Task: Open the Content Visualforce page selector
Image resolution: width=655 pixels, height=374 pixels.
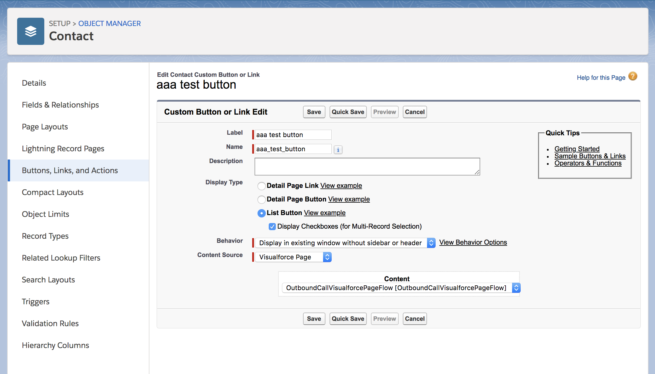Action: pyautogui.click(x=401, y=288)
